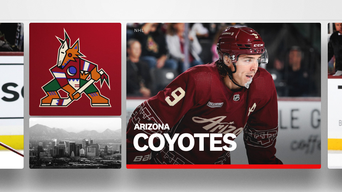Click the Gila River jersey patch

coord(215,105)
